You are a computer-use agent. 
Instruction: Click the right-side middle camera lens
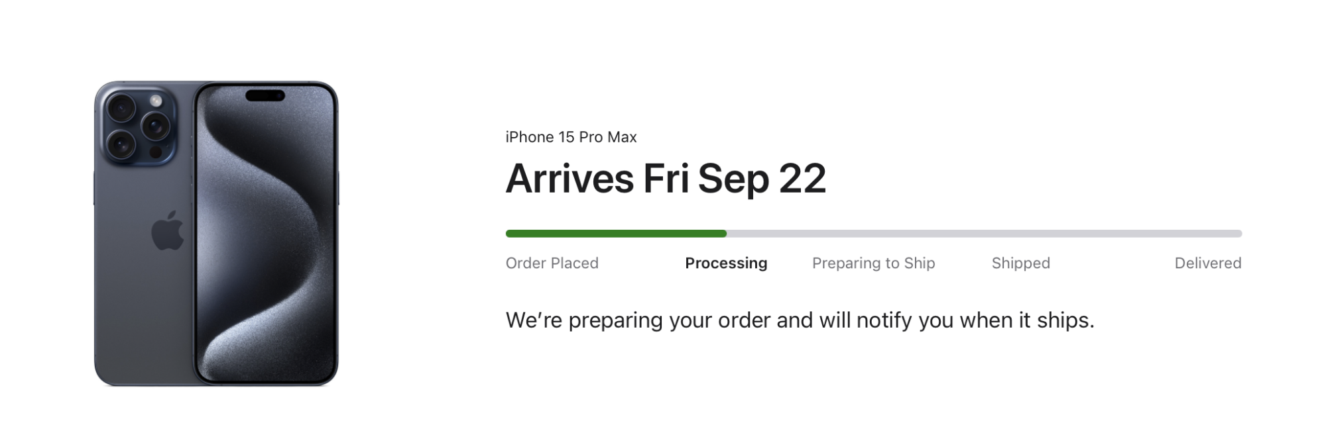point(156,125)
